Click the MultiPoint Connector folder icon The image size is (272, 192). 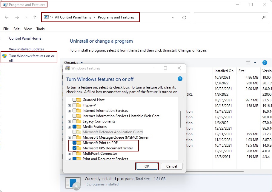(x=79, y=154)
